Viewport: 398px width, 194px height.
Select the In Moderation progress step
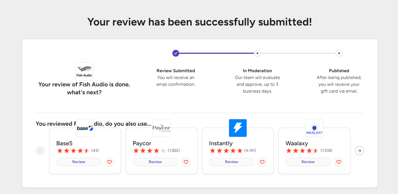pyautogui.click(x=257, y=53)
